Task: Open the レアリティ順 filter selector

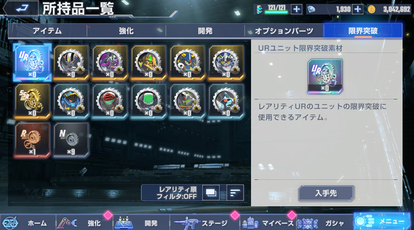Action: coord(172,193)
